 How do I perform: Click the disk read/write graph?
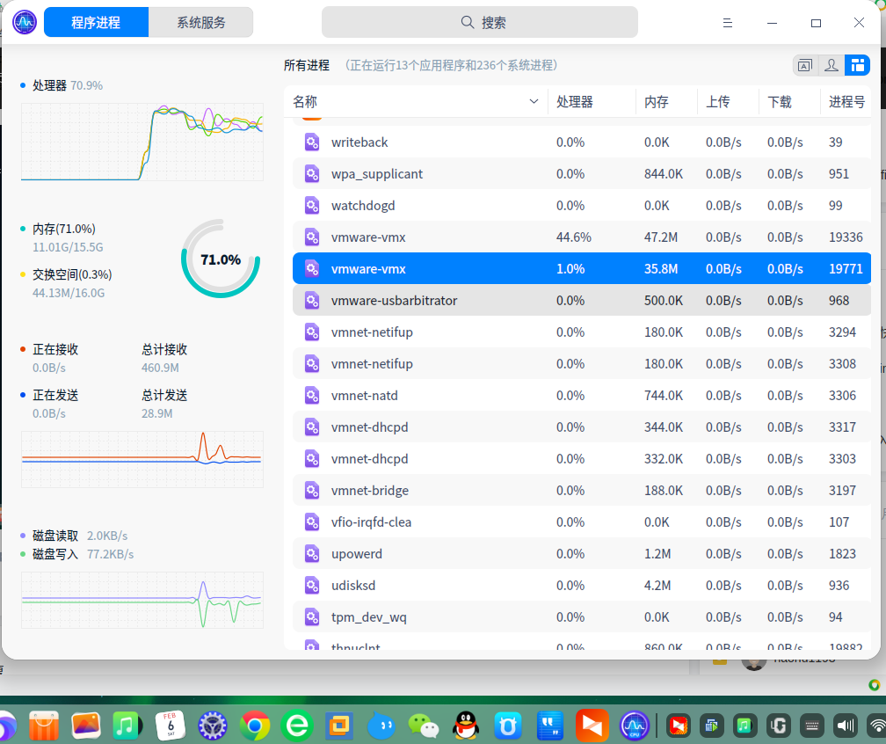(x=142, y=600)
